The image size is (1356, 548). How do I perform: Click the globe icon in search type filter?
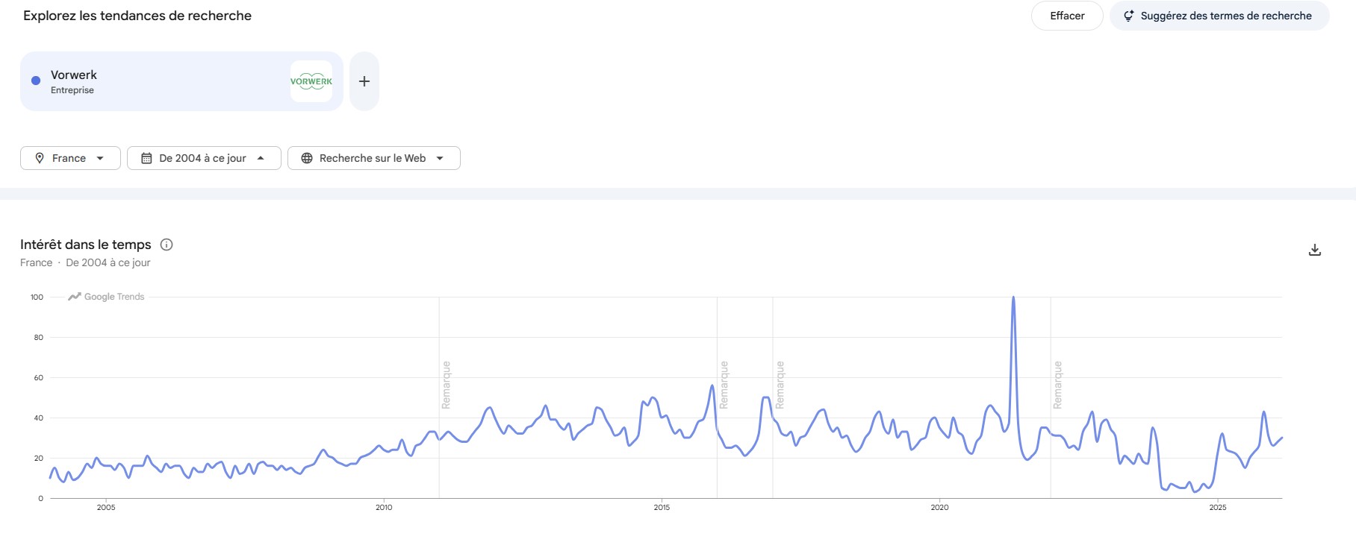point(307,158)
